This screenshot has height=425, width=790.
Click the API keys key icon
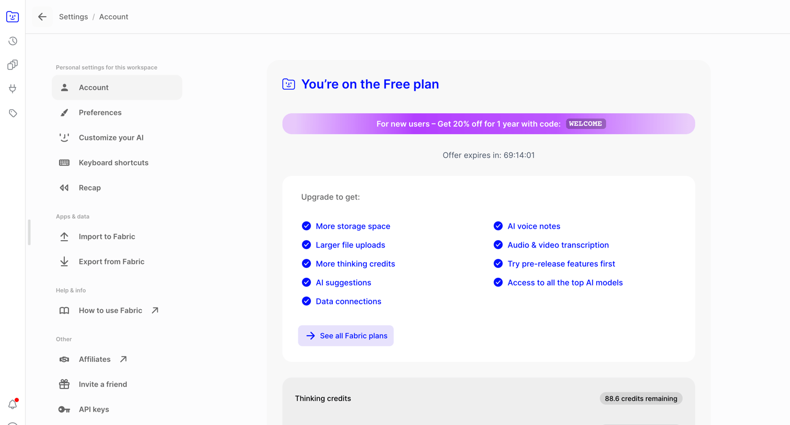click(64, 409)
